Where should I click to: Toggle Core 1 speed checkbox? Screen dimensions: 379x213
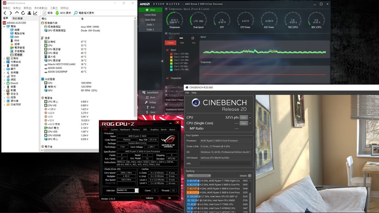(172, 54)
